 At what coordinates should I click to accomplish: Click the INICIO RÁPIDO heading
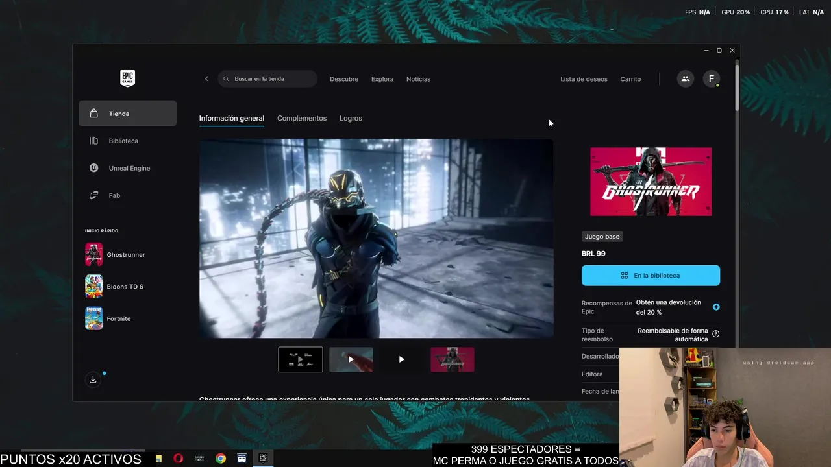(x=101, y=231)
